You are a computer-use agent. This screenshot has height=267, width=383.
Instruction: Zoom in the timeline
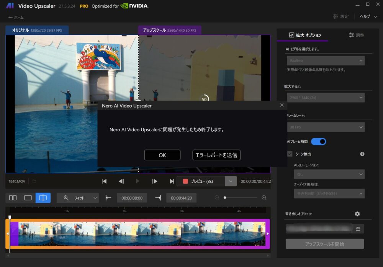tap(264, 197)
